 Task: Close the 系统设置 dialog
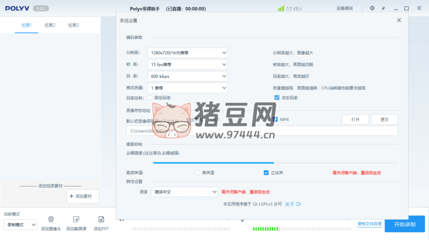pos(399,20)
